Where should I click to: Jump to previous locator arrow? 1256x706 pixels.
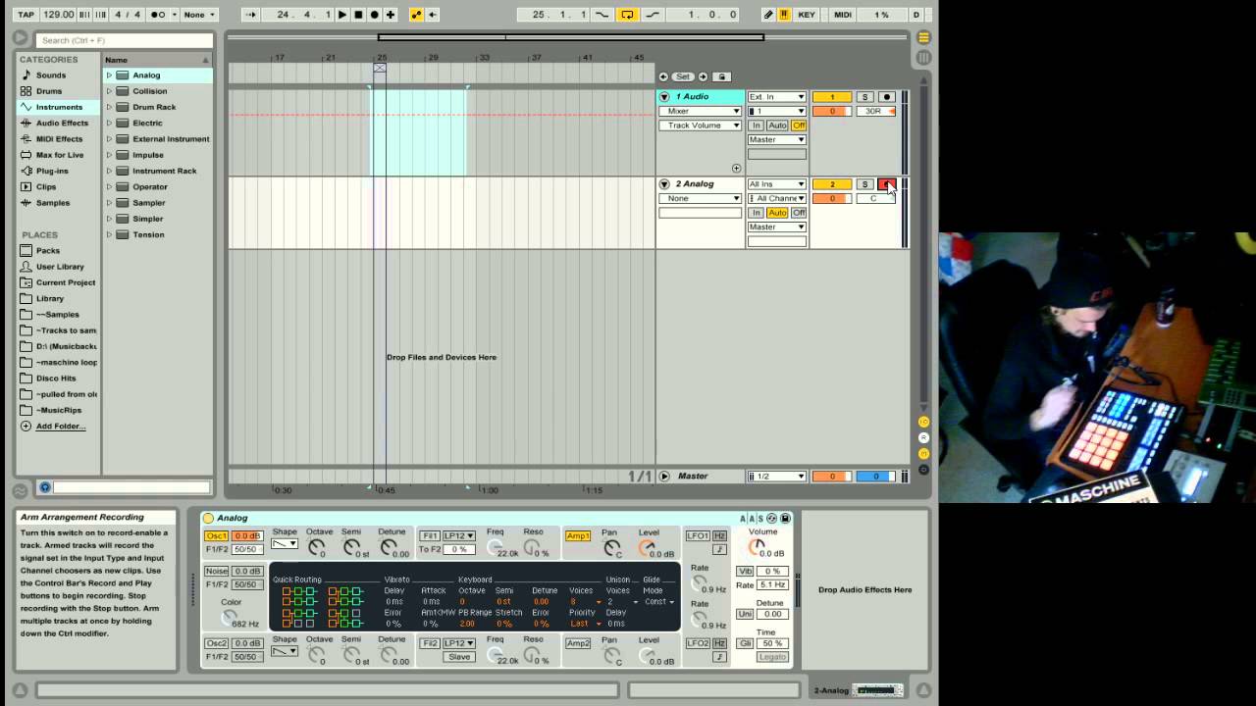(663, 76)
